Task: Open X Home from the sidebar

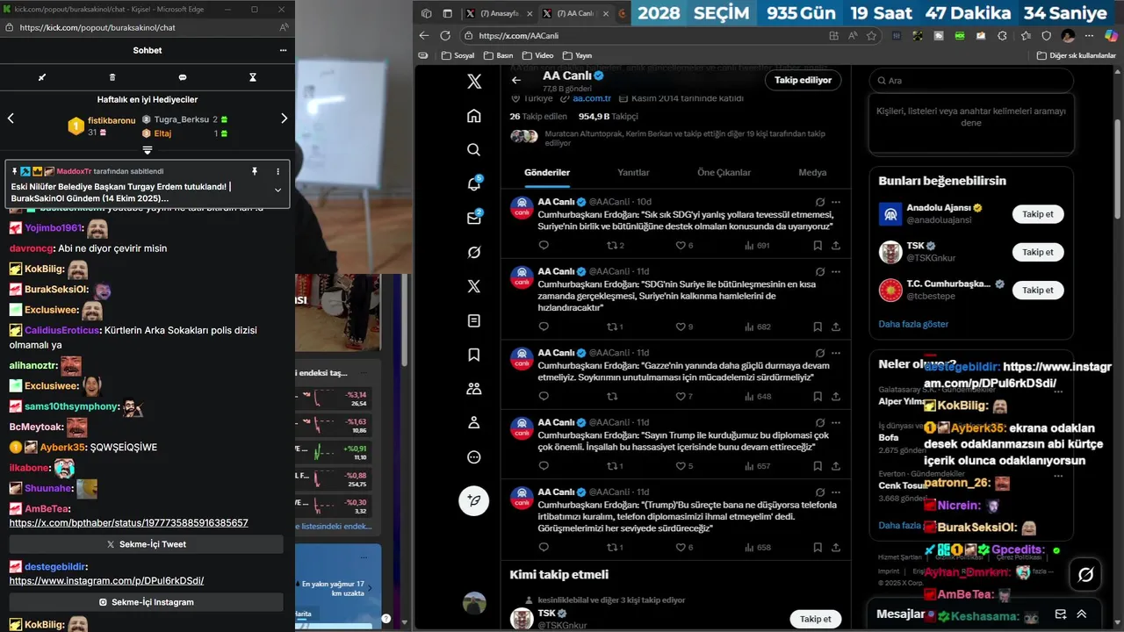Action: click(474, 116)
